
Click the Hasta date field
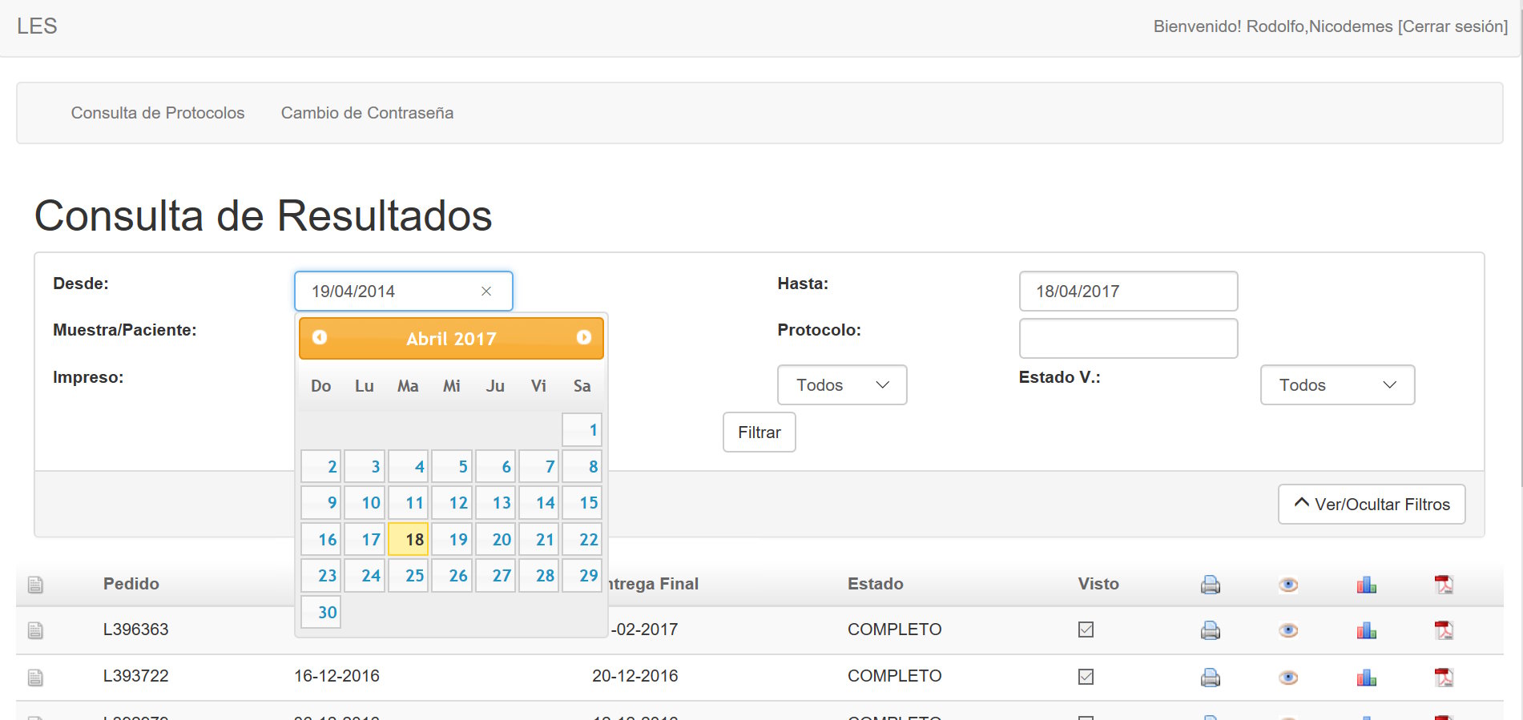(x=1127, y=292)
